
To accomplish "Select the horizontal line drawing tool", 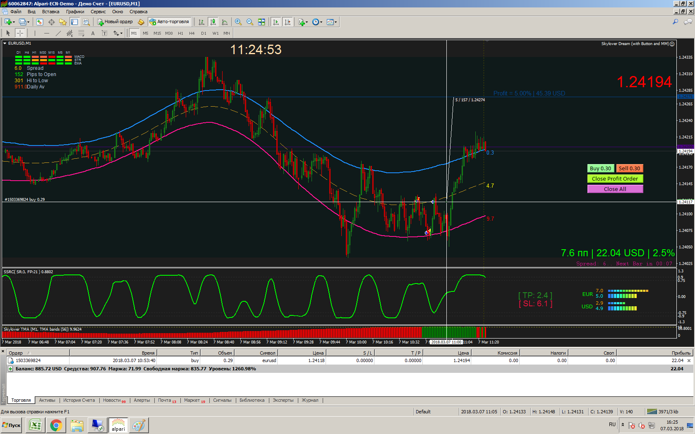I will tap(46, 33).
